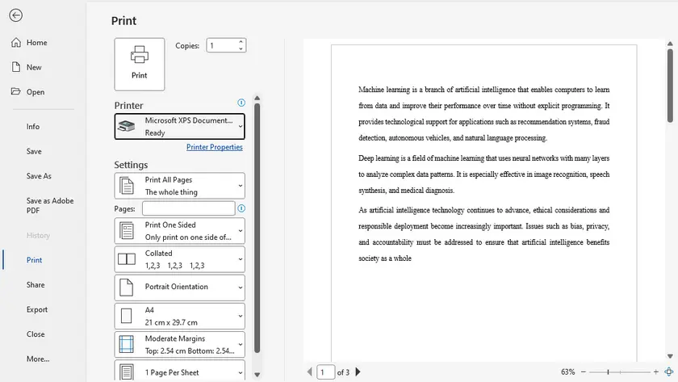Click the Pages range input field
Screen dimensions: 678x382
coord(189,208)
